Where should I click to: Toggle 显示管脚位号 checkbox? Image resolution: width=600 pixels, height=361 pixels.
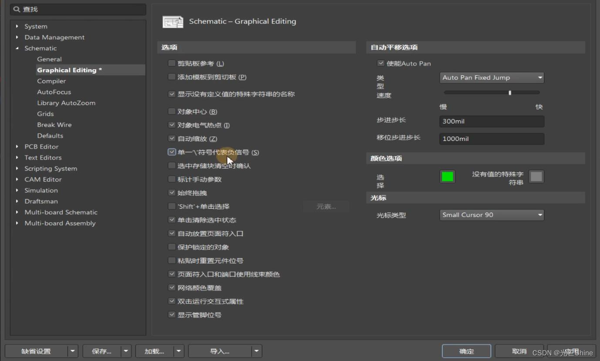(x=172, y=315)
